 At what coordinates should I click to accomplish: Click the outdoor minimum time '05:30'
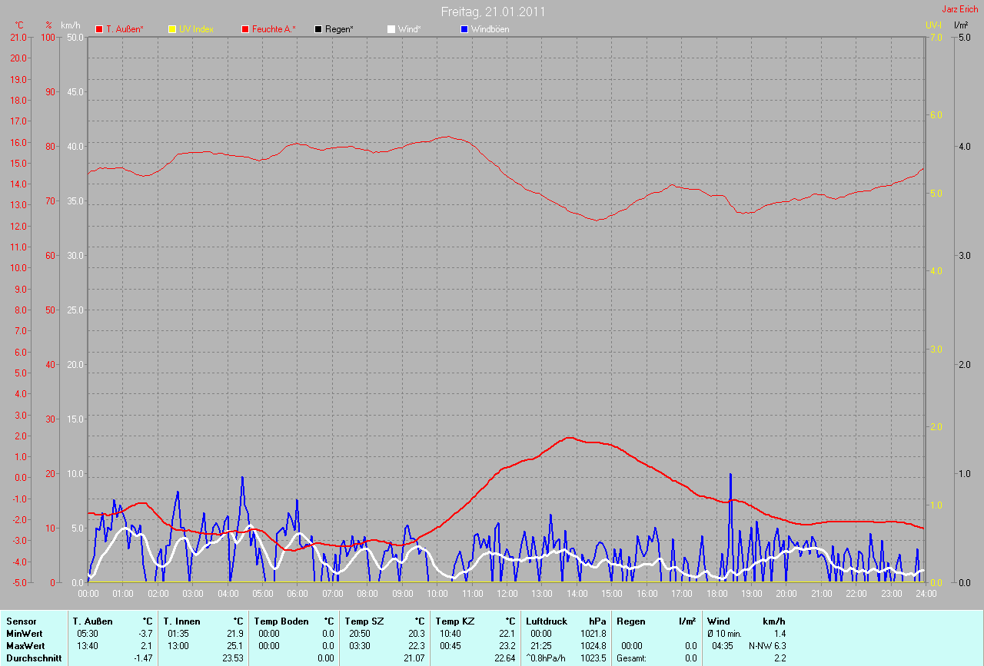point(87,634)
